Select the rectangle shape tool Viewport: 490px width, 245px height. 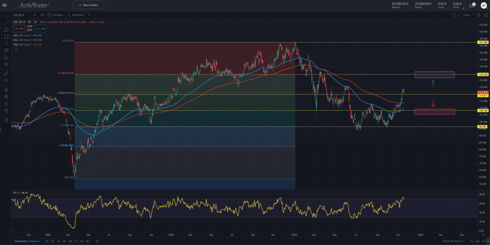tap(6, 36)
